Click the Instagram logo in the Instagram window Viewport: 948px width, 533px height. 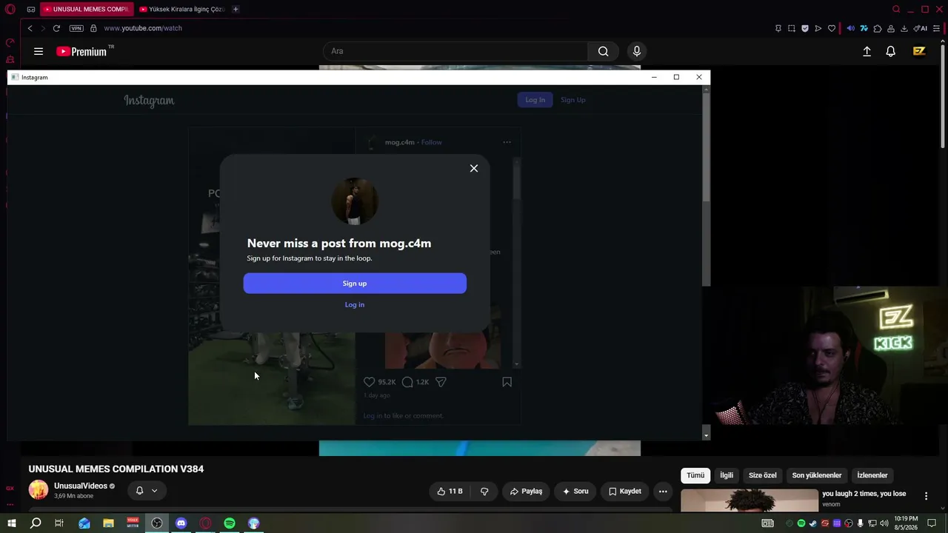pyautogui.click(x=149, y=101)
